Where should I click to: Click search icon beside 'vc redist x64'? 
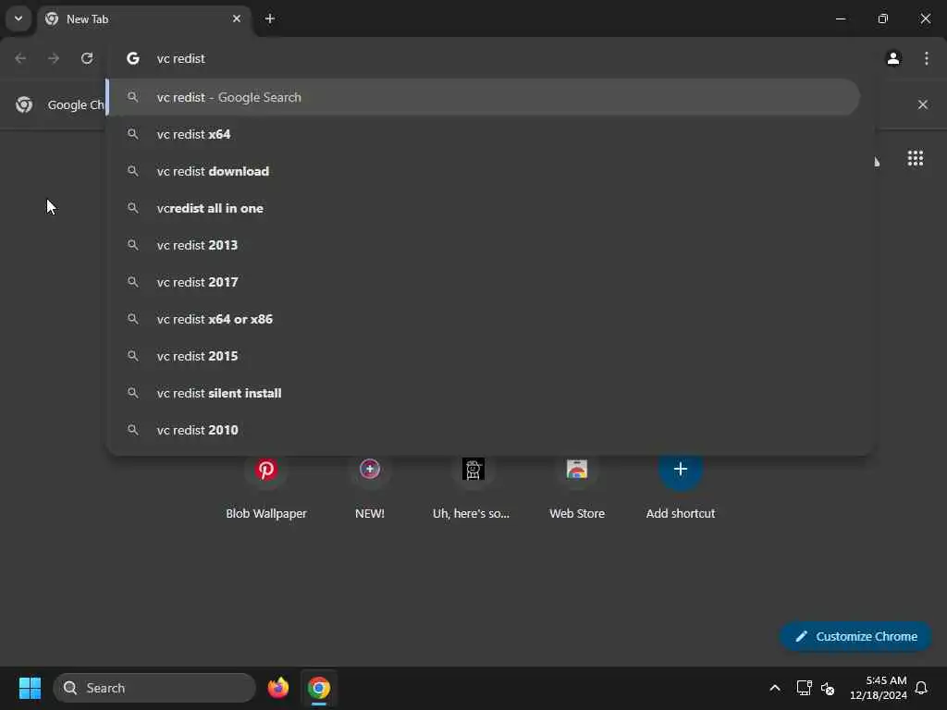(133, 134)
